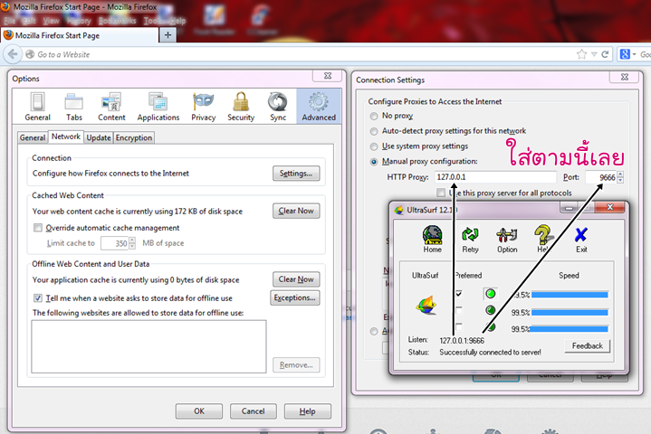Screen dimensions: 651x434
Task: Click UltraSurf Exit X icon
Action: tap(581, 239)
